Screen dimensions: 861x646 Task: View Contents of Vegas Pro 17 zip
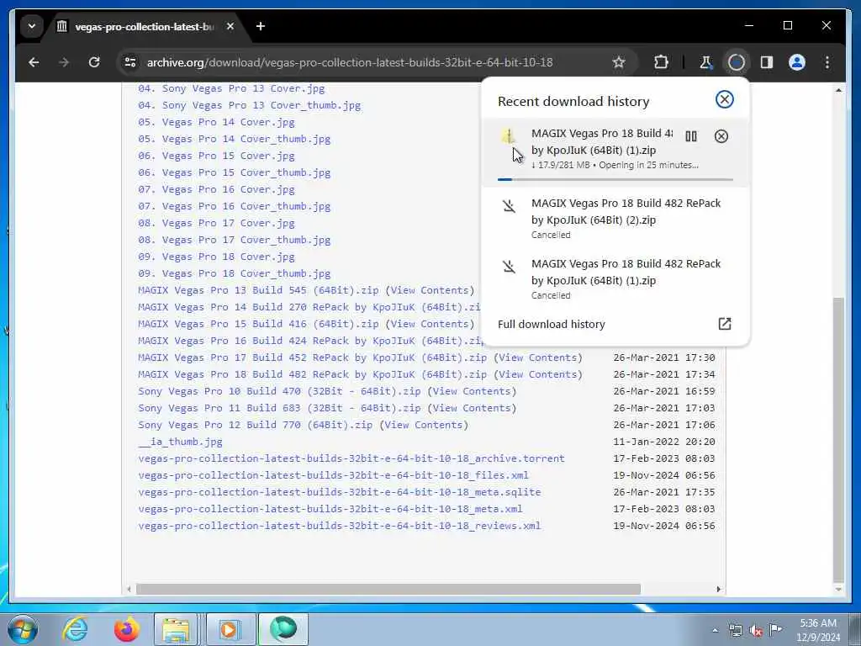click(x=538, y=357)
